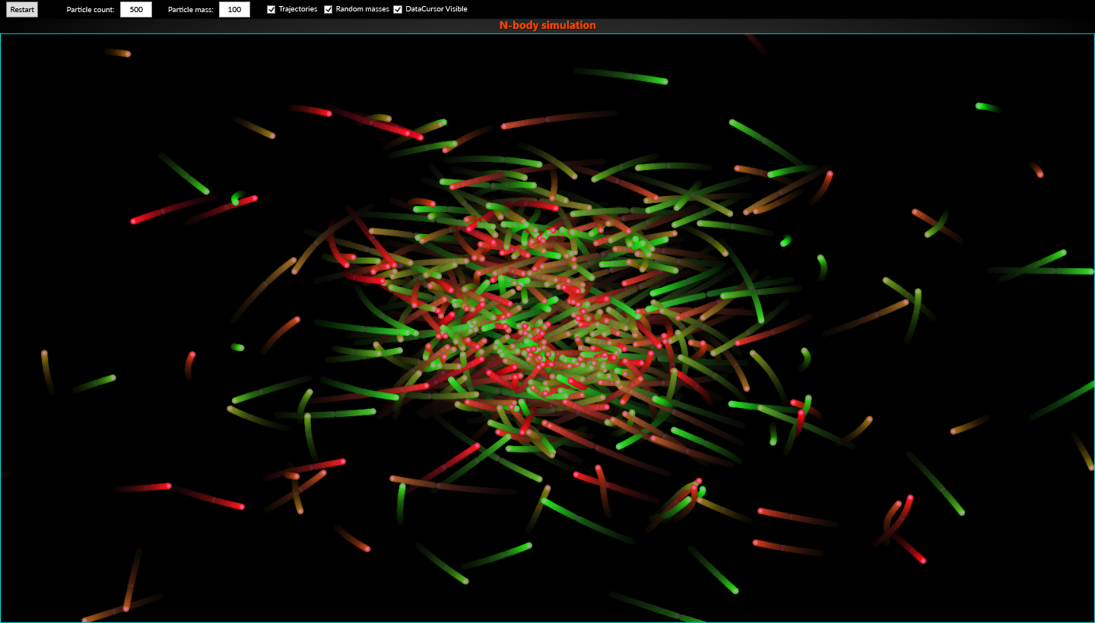Toggle the DataCursor Visible checkbox
Image resolution: width=1095 pixels, height=623 pixels.
click(x=398, y=9)
